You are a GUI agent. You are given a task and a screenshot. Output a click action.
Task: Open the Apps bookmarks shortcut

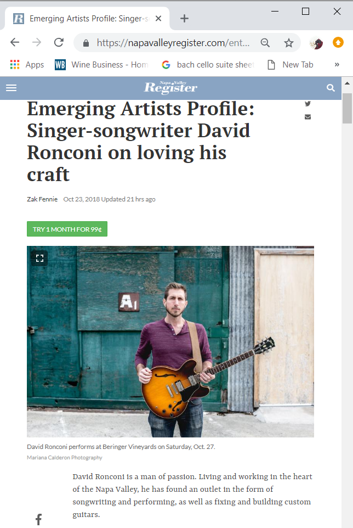[27, 65]
